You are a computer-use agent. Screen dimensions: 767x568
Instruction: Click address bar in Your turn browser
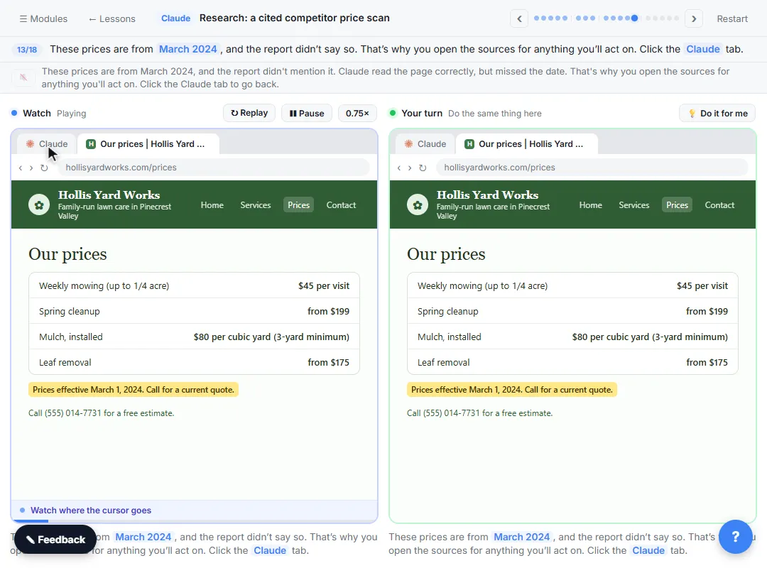(592, 168)
